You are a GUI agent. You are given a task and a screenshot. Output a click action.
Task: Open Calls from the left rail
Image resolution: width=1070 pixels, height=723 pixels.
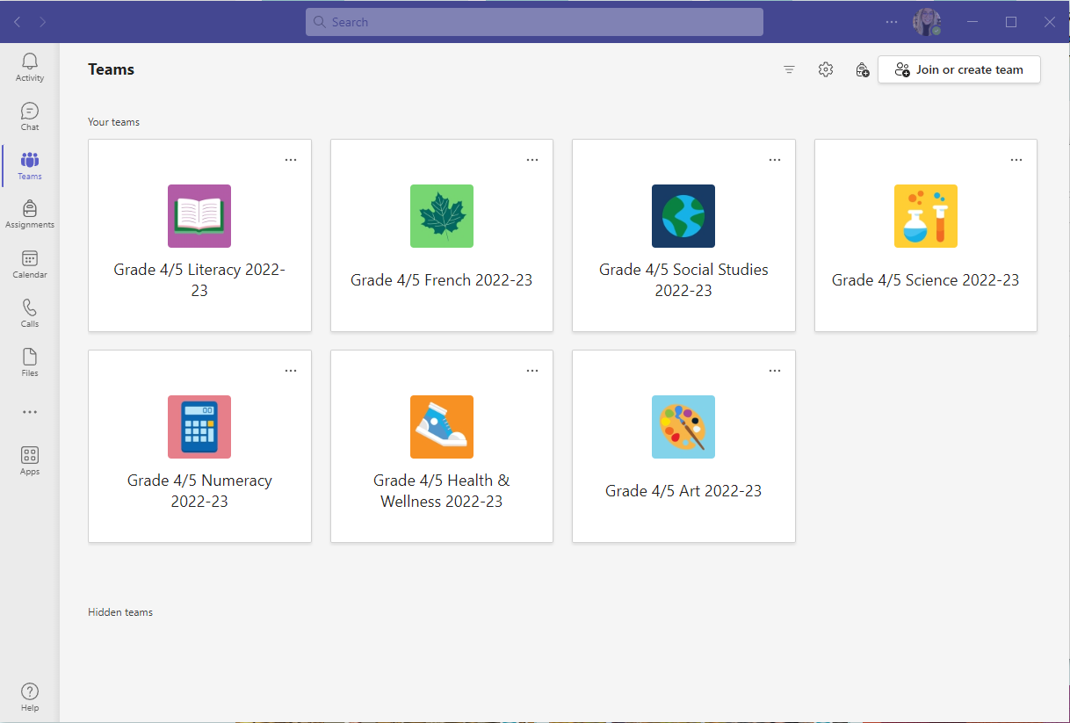click(x=30, y=313)
